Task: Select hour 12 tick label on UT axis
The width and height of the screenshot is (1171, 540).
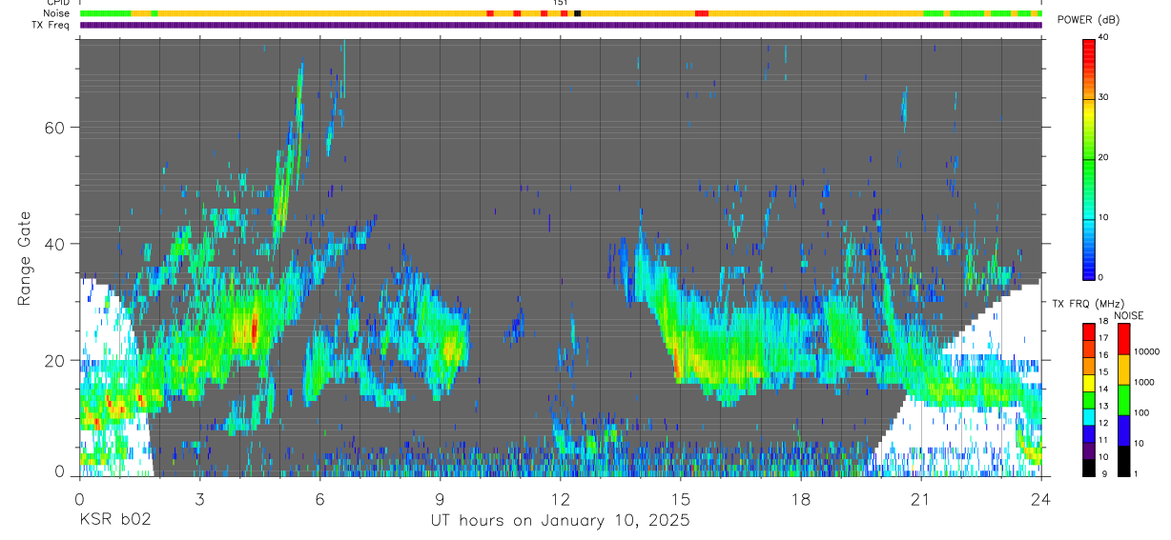Action: pyautogui.click(x=560, y=499)
